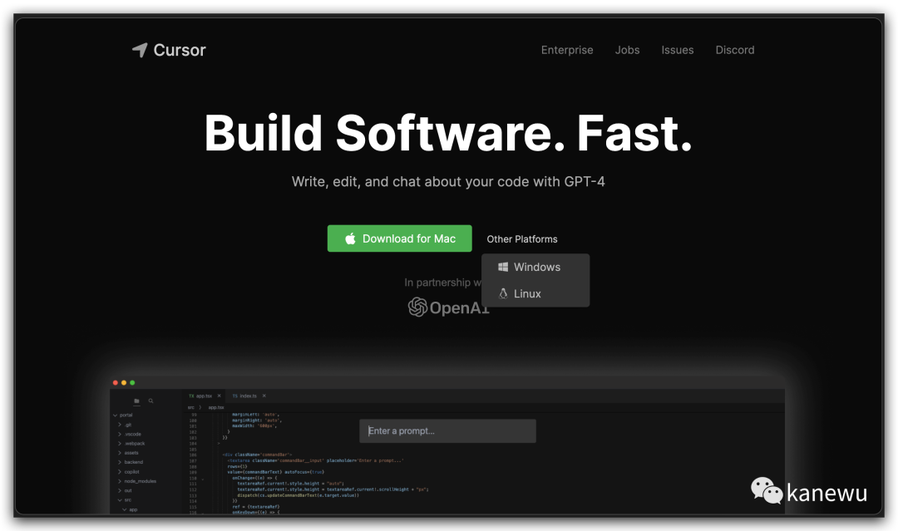Expand the .vscode folder in tree
Image resolution: width=898 pixels, height=531 pixels.
pos(132,434)
